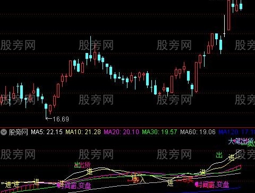Click the green 出 signal marker

[x=219, y=155]
